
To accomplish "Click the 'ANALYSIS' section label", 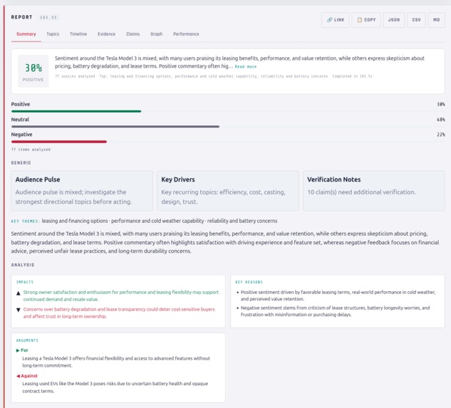I will pos(23,265).
